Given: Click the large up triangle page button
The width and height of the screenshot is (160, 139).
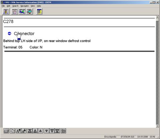Looking at the screenshot, I should click(35, 131).
